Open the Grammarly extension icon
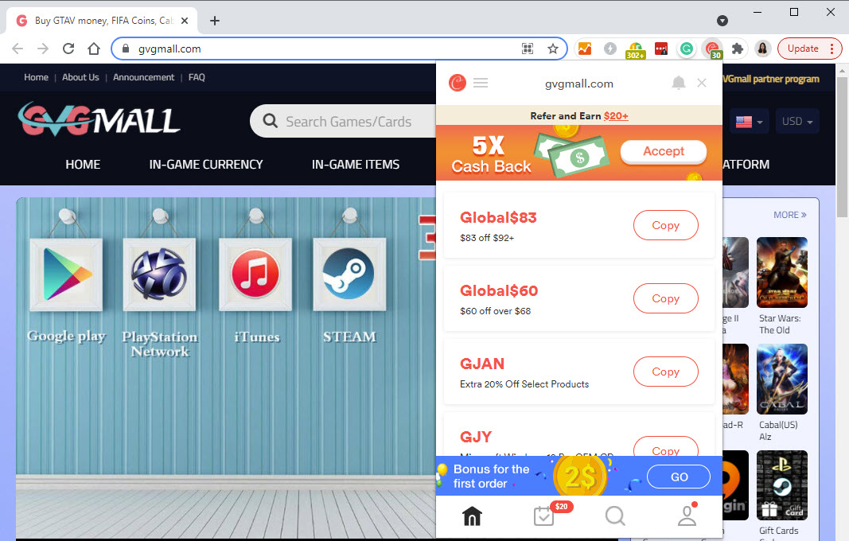849x541 pixels. [x=687, y=49]
